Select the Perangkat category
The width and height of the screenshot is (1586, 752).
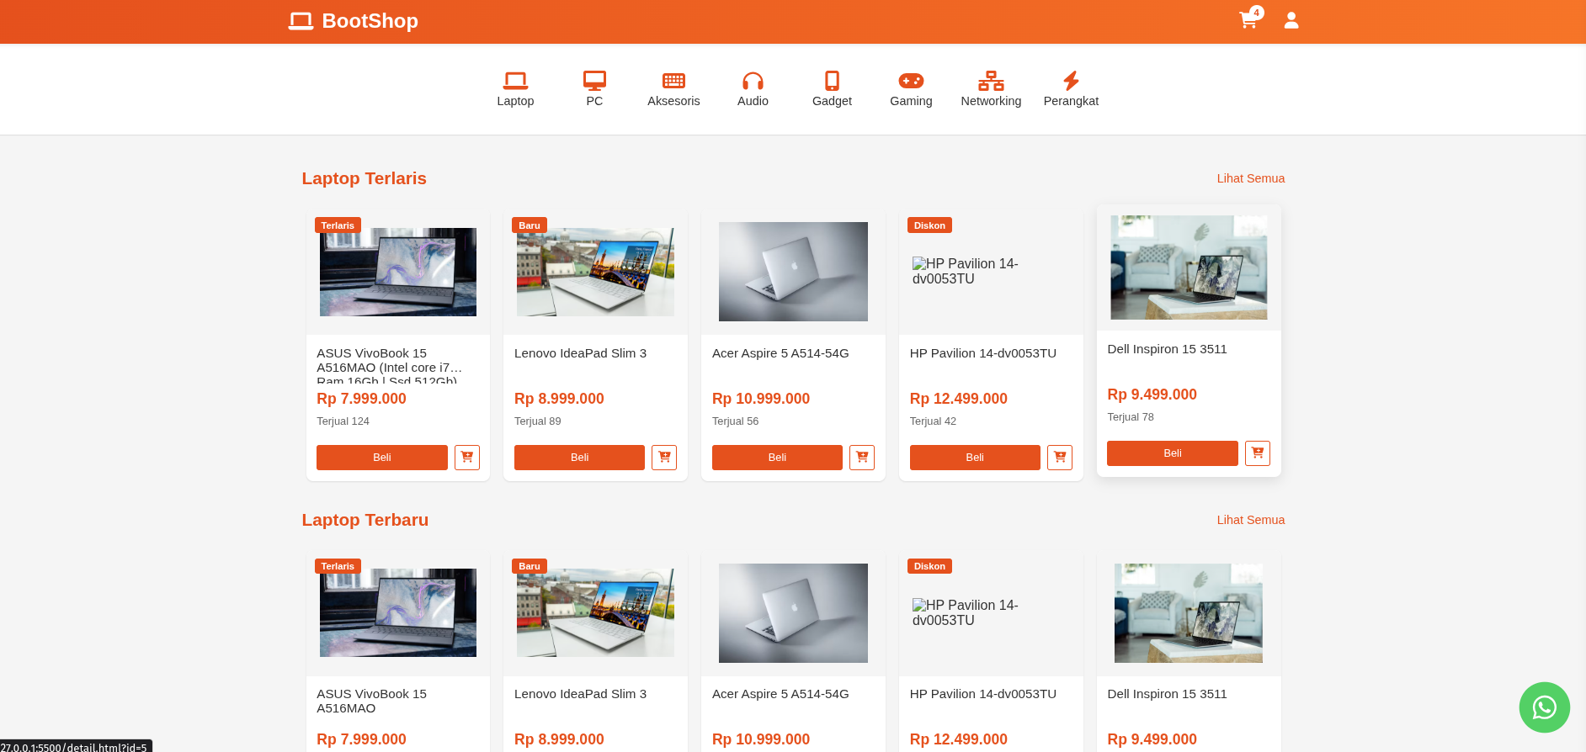(x=1071, y=89)
